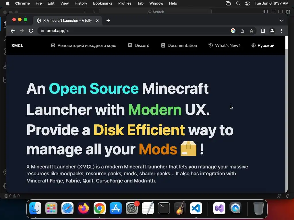Viewport: 294px width, 220px height.
Task: Select the X Minecraft Launcher tab
Action: tap(67, 21)
